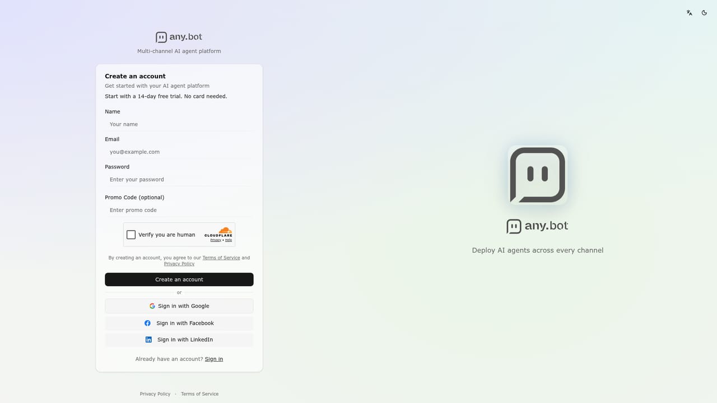Viewport: 717px width, 403px height.
Task: Submit the black Create an account button
Action: point(179,279)
